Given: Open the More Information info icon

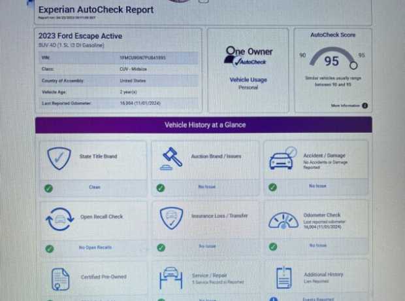Looking at the screenshot, I should point(364,105).
